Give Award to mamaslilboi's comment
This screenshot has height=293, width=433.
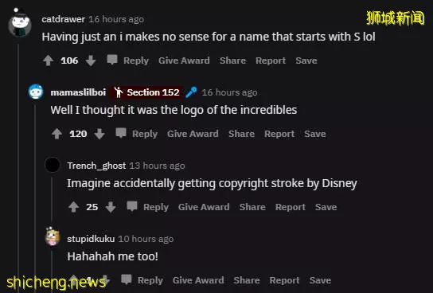pos(193,134)
